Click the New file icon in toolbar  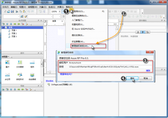pos(5,12)
